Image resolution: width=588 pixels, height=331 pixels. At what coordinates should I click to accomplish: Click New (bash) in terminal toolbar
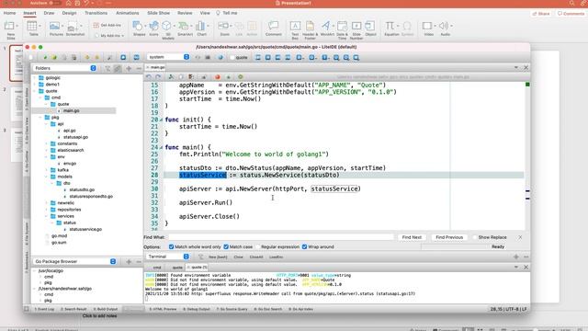[x=218, y=257]
